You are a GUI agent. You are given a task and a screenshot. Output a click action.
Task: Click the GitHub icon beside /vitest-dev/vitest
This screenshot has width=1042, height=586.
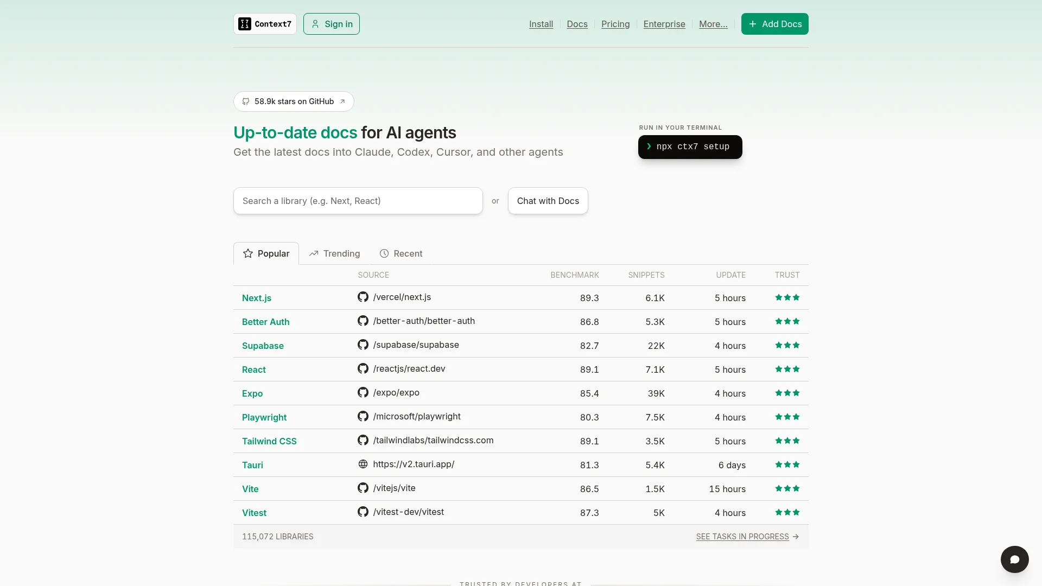point(363,512)
